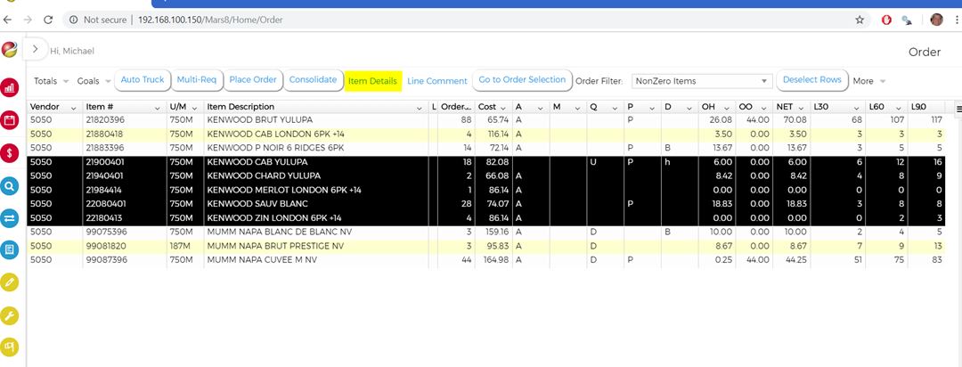This screenshot has height=367, width=962.
Task: Open the red bar chart sidebar icon
Action: pos(10,88)
